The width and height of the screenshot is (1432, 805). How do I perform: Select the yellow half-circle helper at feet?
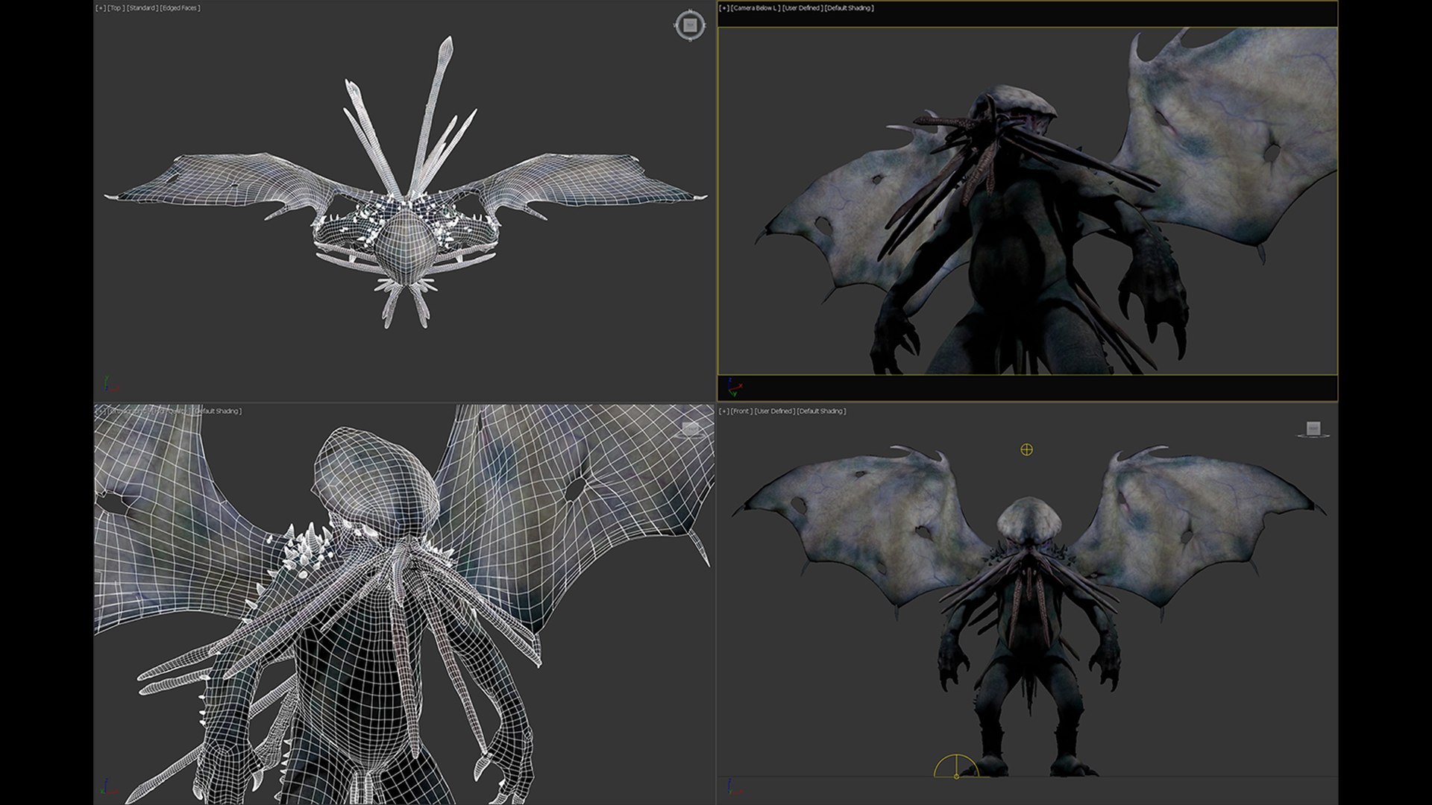(x=956, y=766)
